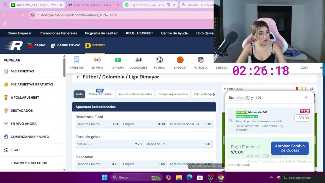Viewport: 325px width, 183px height.
Task: Bet on Empate 3.00 final result
Action: click(x=144, y=124)
